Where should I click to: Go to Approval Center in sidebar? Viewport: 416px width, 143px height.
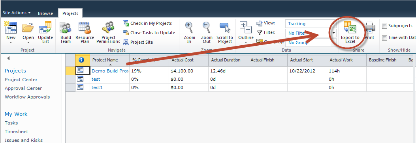(23, 88)
